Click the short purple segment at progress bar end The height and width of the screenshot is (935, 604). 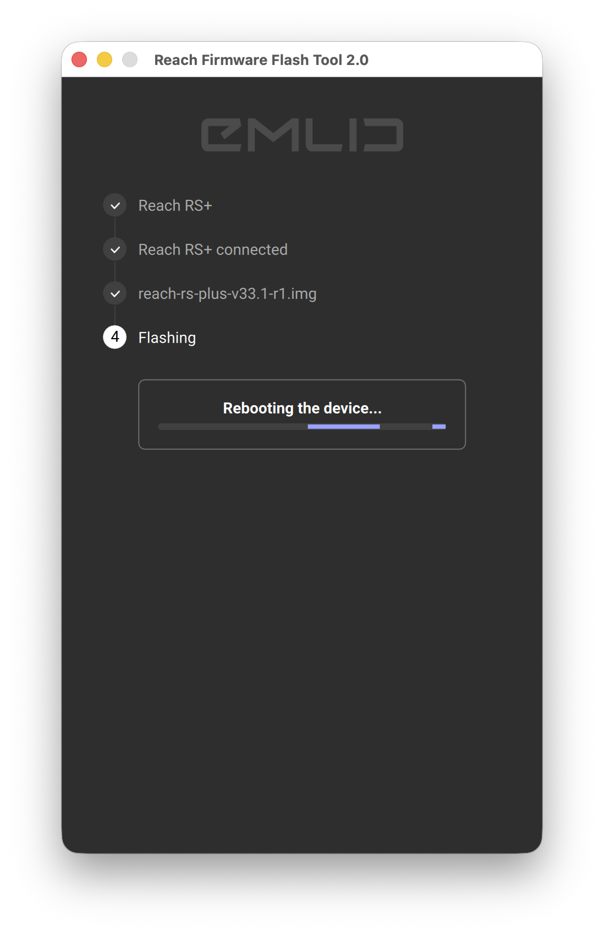pyautogui.click(x=439, y=427)
